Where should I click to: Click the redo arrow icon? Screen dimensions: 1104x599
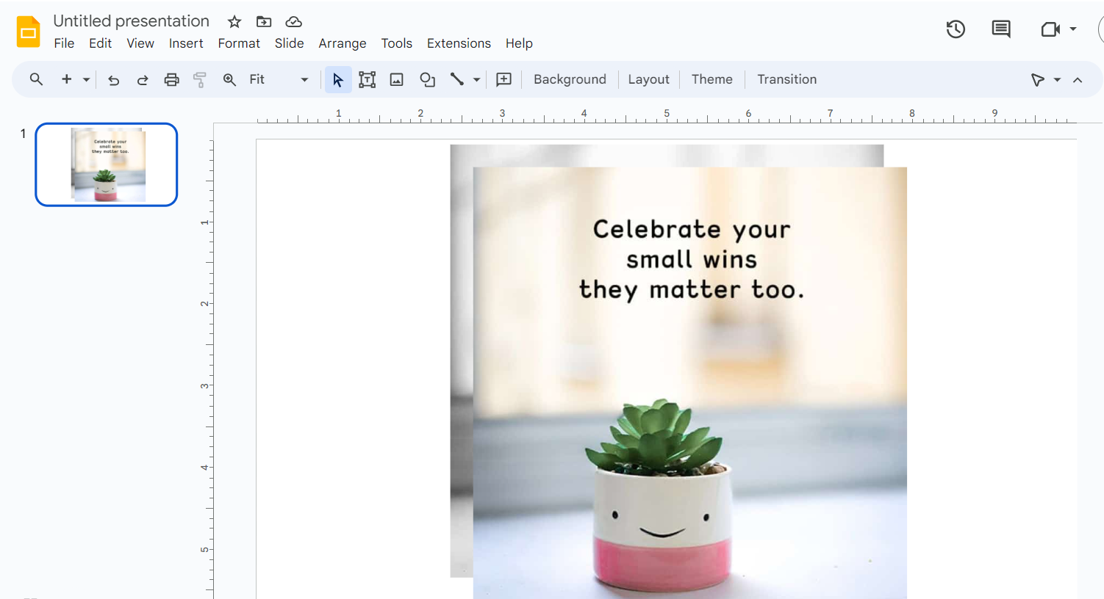click(143, 80)
